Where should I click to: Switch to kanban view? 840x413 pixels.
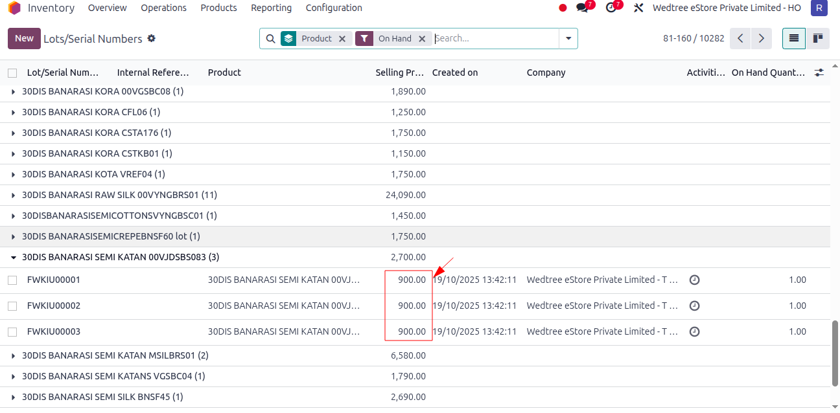coord(818,38)
